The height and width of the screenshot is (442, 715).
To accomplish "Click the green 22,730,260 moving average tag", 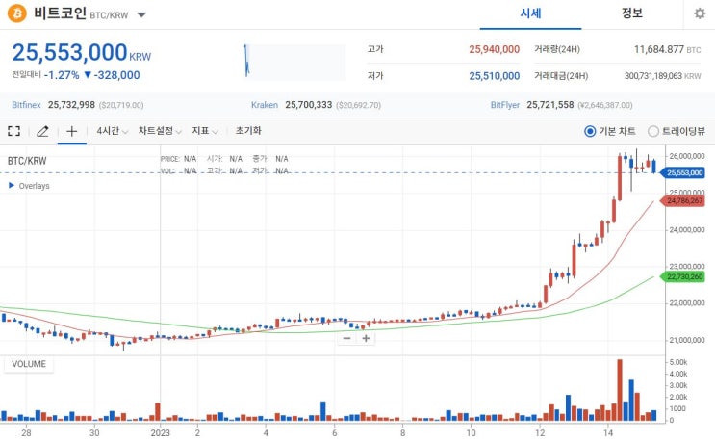I will click(682, 277).
